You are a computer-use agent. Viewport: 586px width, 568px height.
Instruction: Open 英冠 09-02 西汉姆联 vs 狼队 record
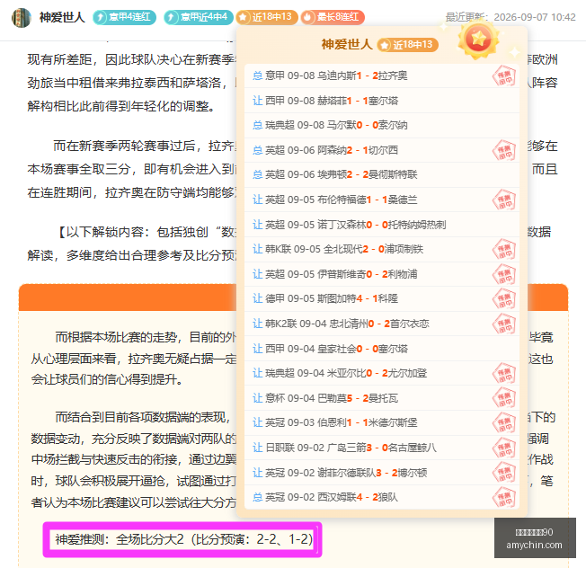(382, 497)
